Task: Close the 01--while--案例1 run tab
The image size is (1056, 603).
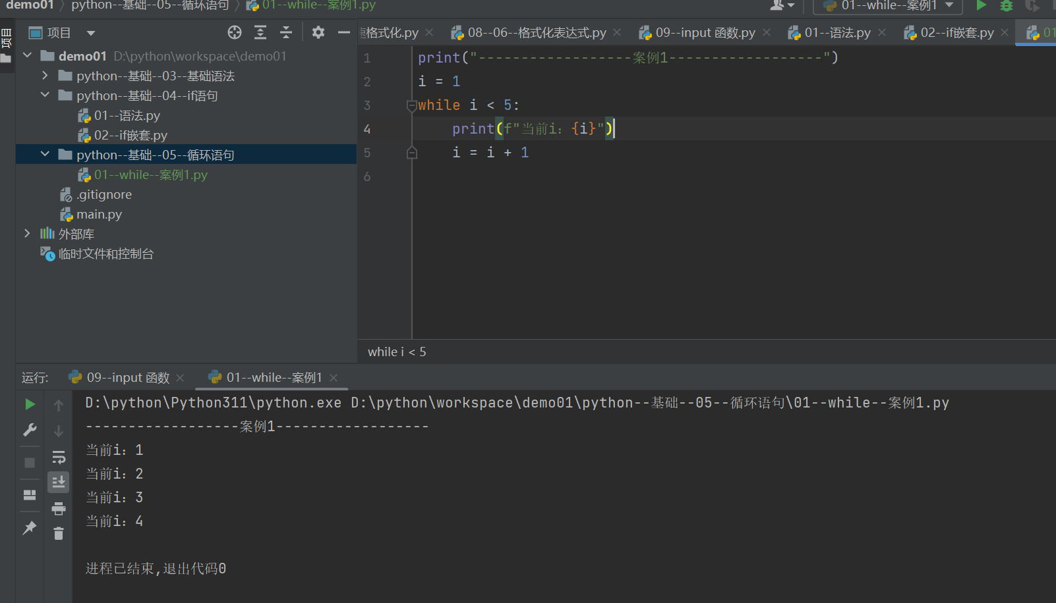Action: (x=334, y=378)
